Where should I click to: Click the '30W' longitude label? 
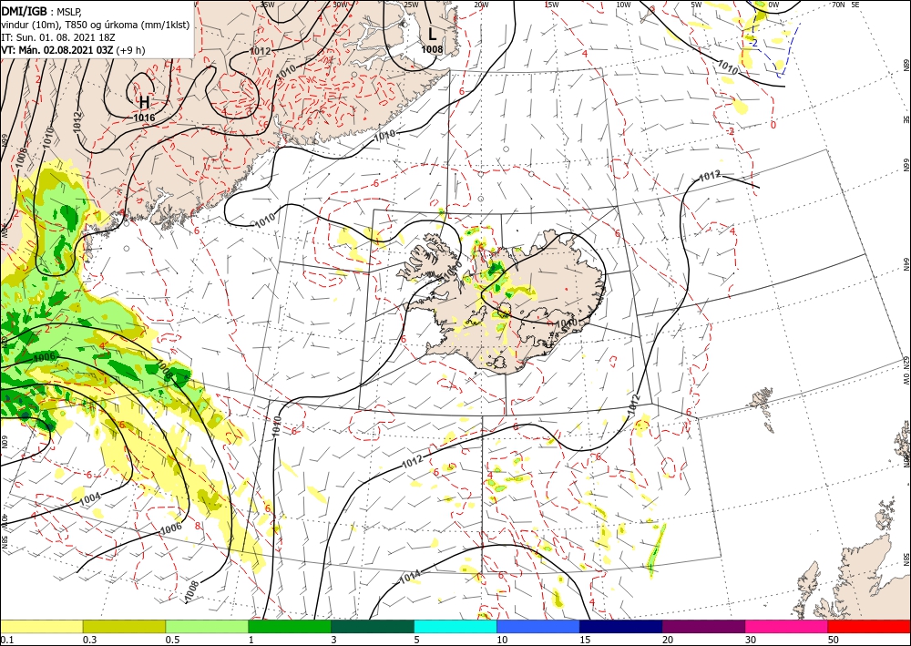coord(341,4)
